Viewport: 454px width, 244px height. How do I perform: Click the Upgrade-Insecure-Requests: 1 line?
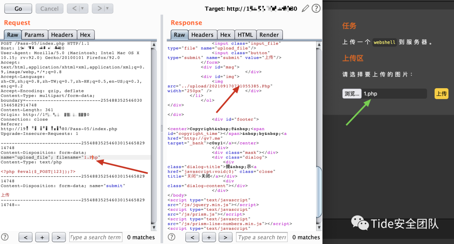point(40,134)
